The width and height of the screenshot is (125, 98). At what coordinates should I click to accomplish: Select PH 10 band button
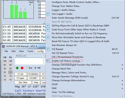10,80
